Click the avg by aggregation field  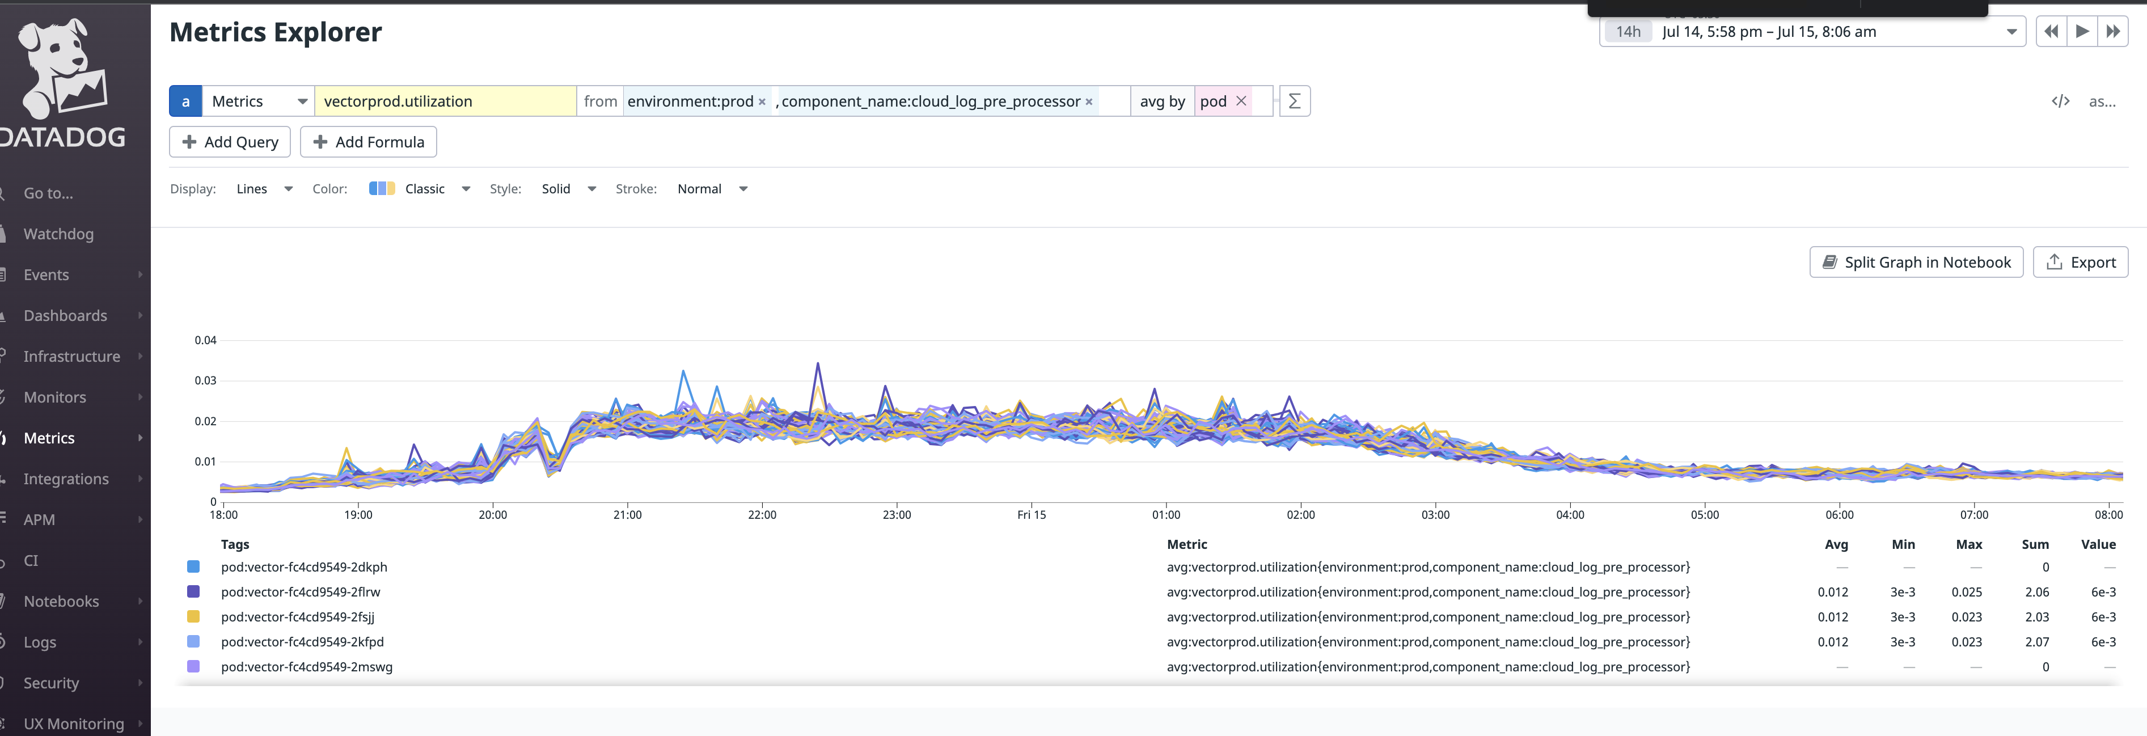pyautogui.click(x=1162, y=101)
